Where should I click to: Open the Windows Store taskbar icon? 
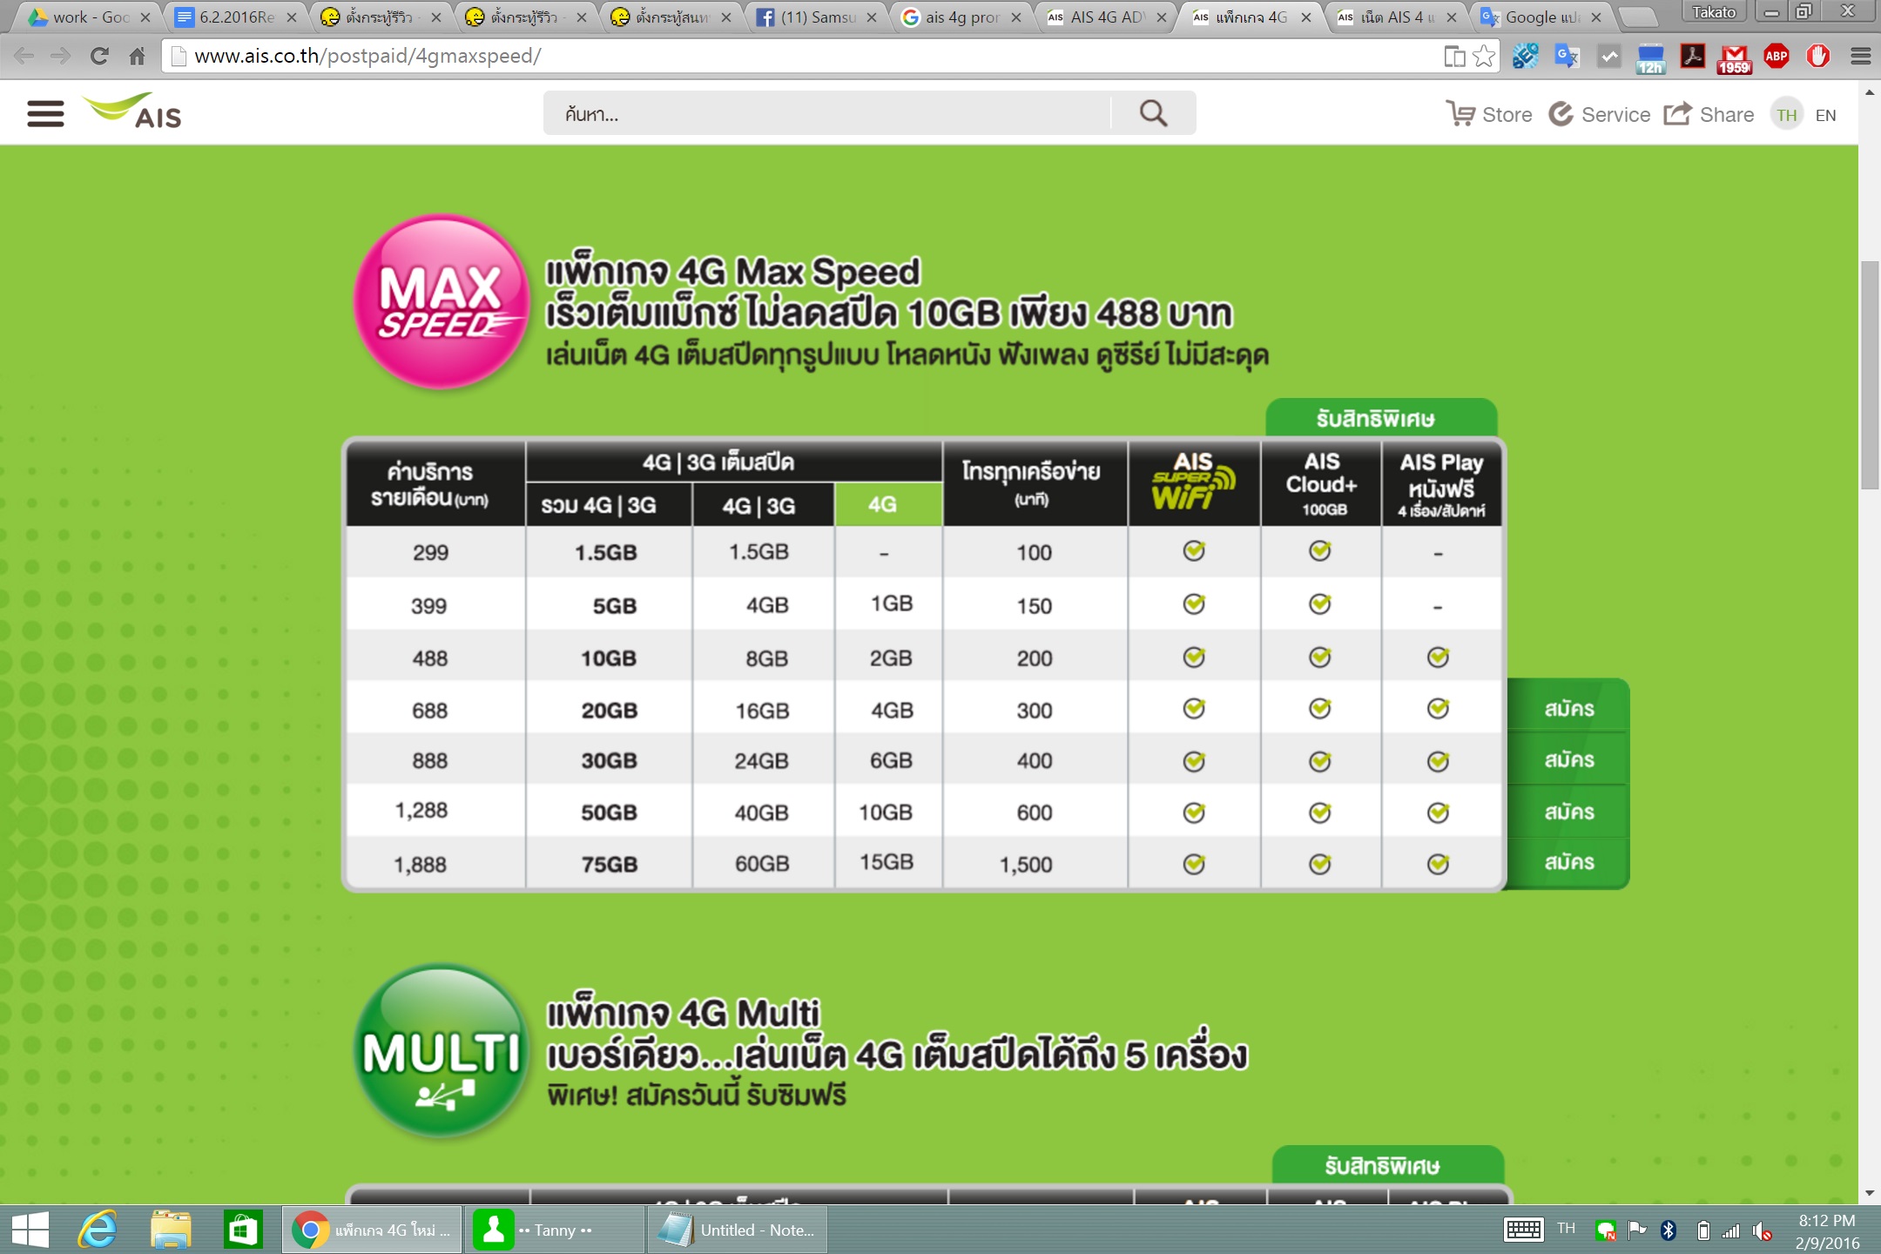(243, 1230)
